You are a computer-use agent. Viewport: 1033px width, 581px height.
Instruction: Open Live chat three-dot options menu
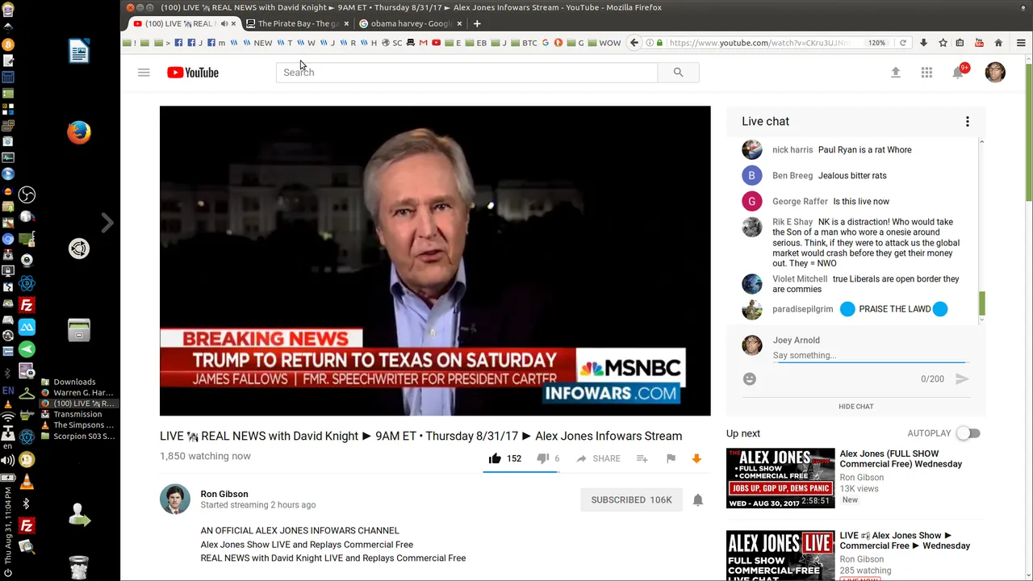967,122
